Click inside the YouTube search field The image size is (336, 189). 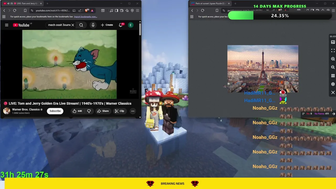tap(59, 25)
